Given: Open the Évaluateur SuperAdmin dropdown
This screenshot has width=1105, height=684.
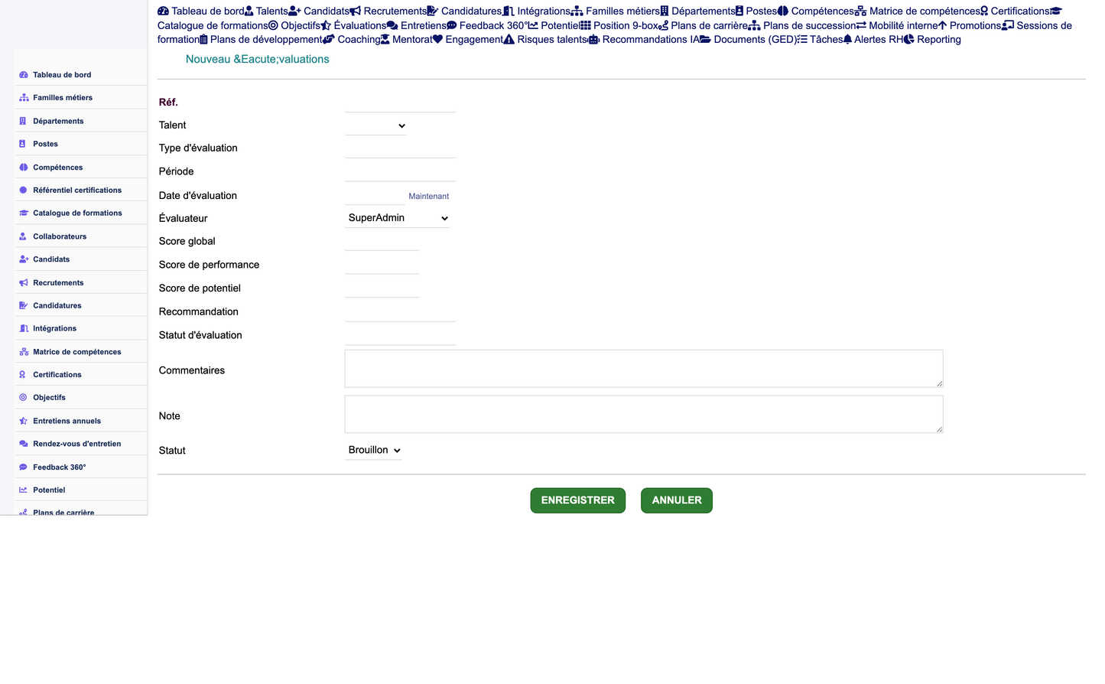Looking at the screenshot, I should (x=398, y=218).
